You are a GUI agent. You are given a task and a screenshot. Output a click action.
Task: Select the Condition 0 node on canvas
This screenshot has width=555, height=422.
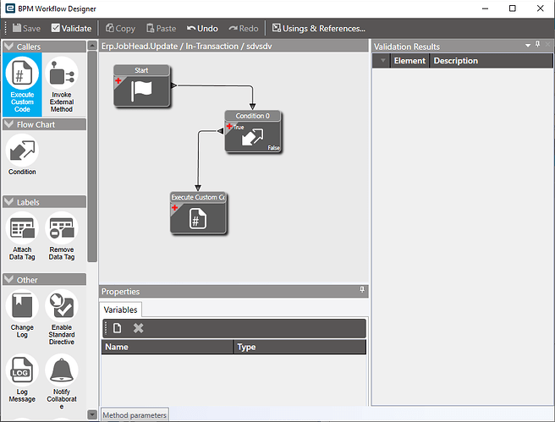click(253, 131)
